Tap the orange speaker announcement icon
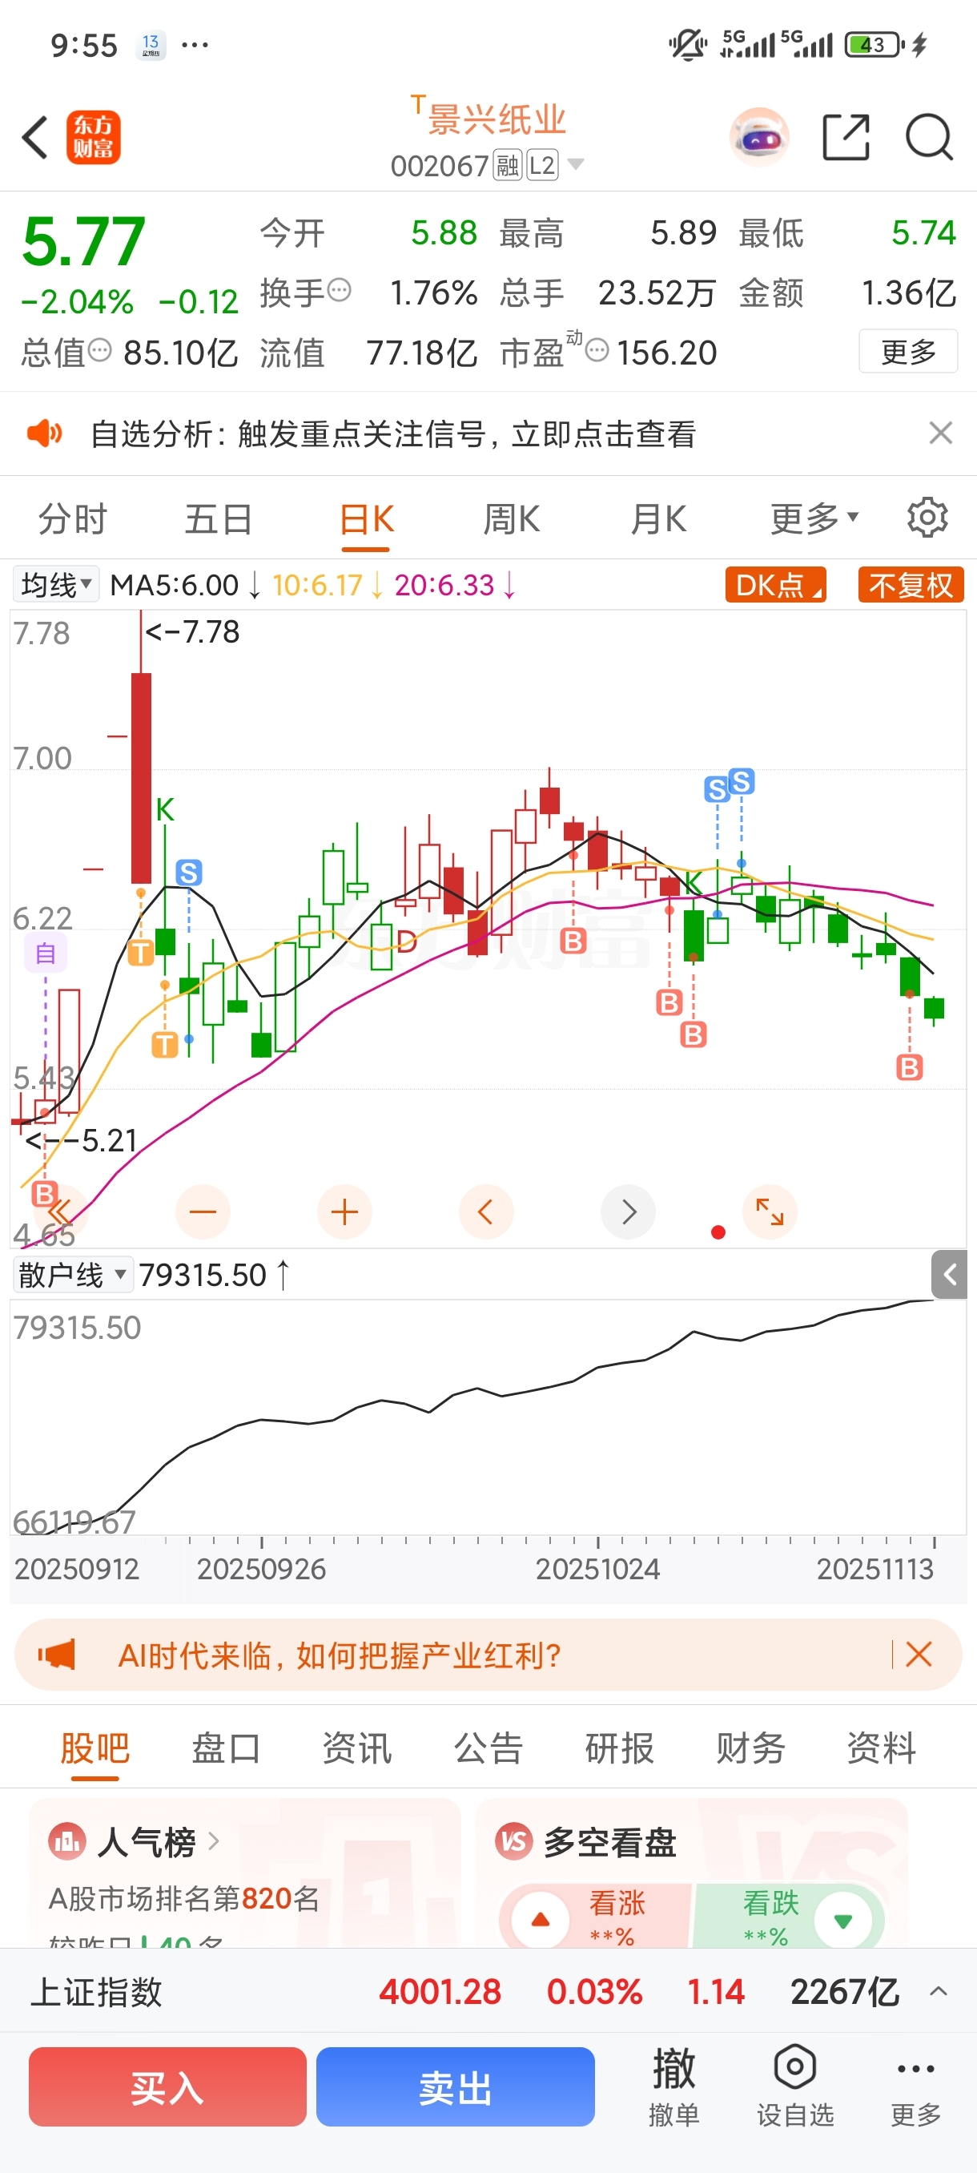 [x=45, y=433]
